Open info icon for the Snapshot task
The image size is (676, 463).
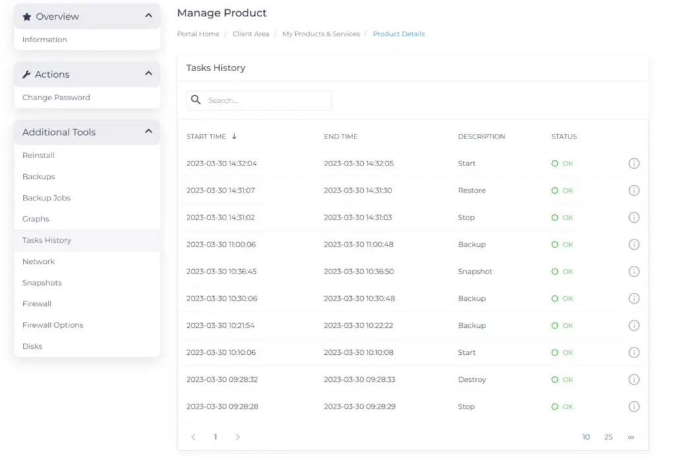point(634,272)
